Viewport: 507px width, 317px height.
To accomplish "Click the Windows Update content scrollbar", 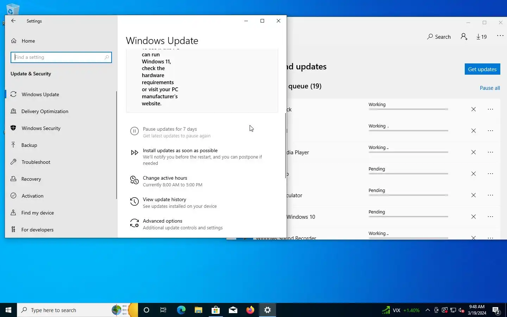I will coord(286,145).
